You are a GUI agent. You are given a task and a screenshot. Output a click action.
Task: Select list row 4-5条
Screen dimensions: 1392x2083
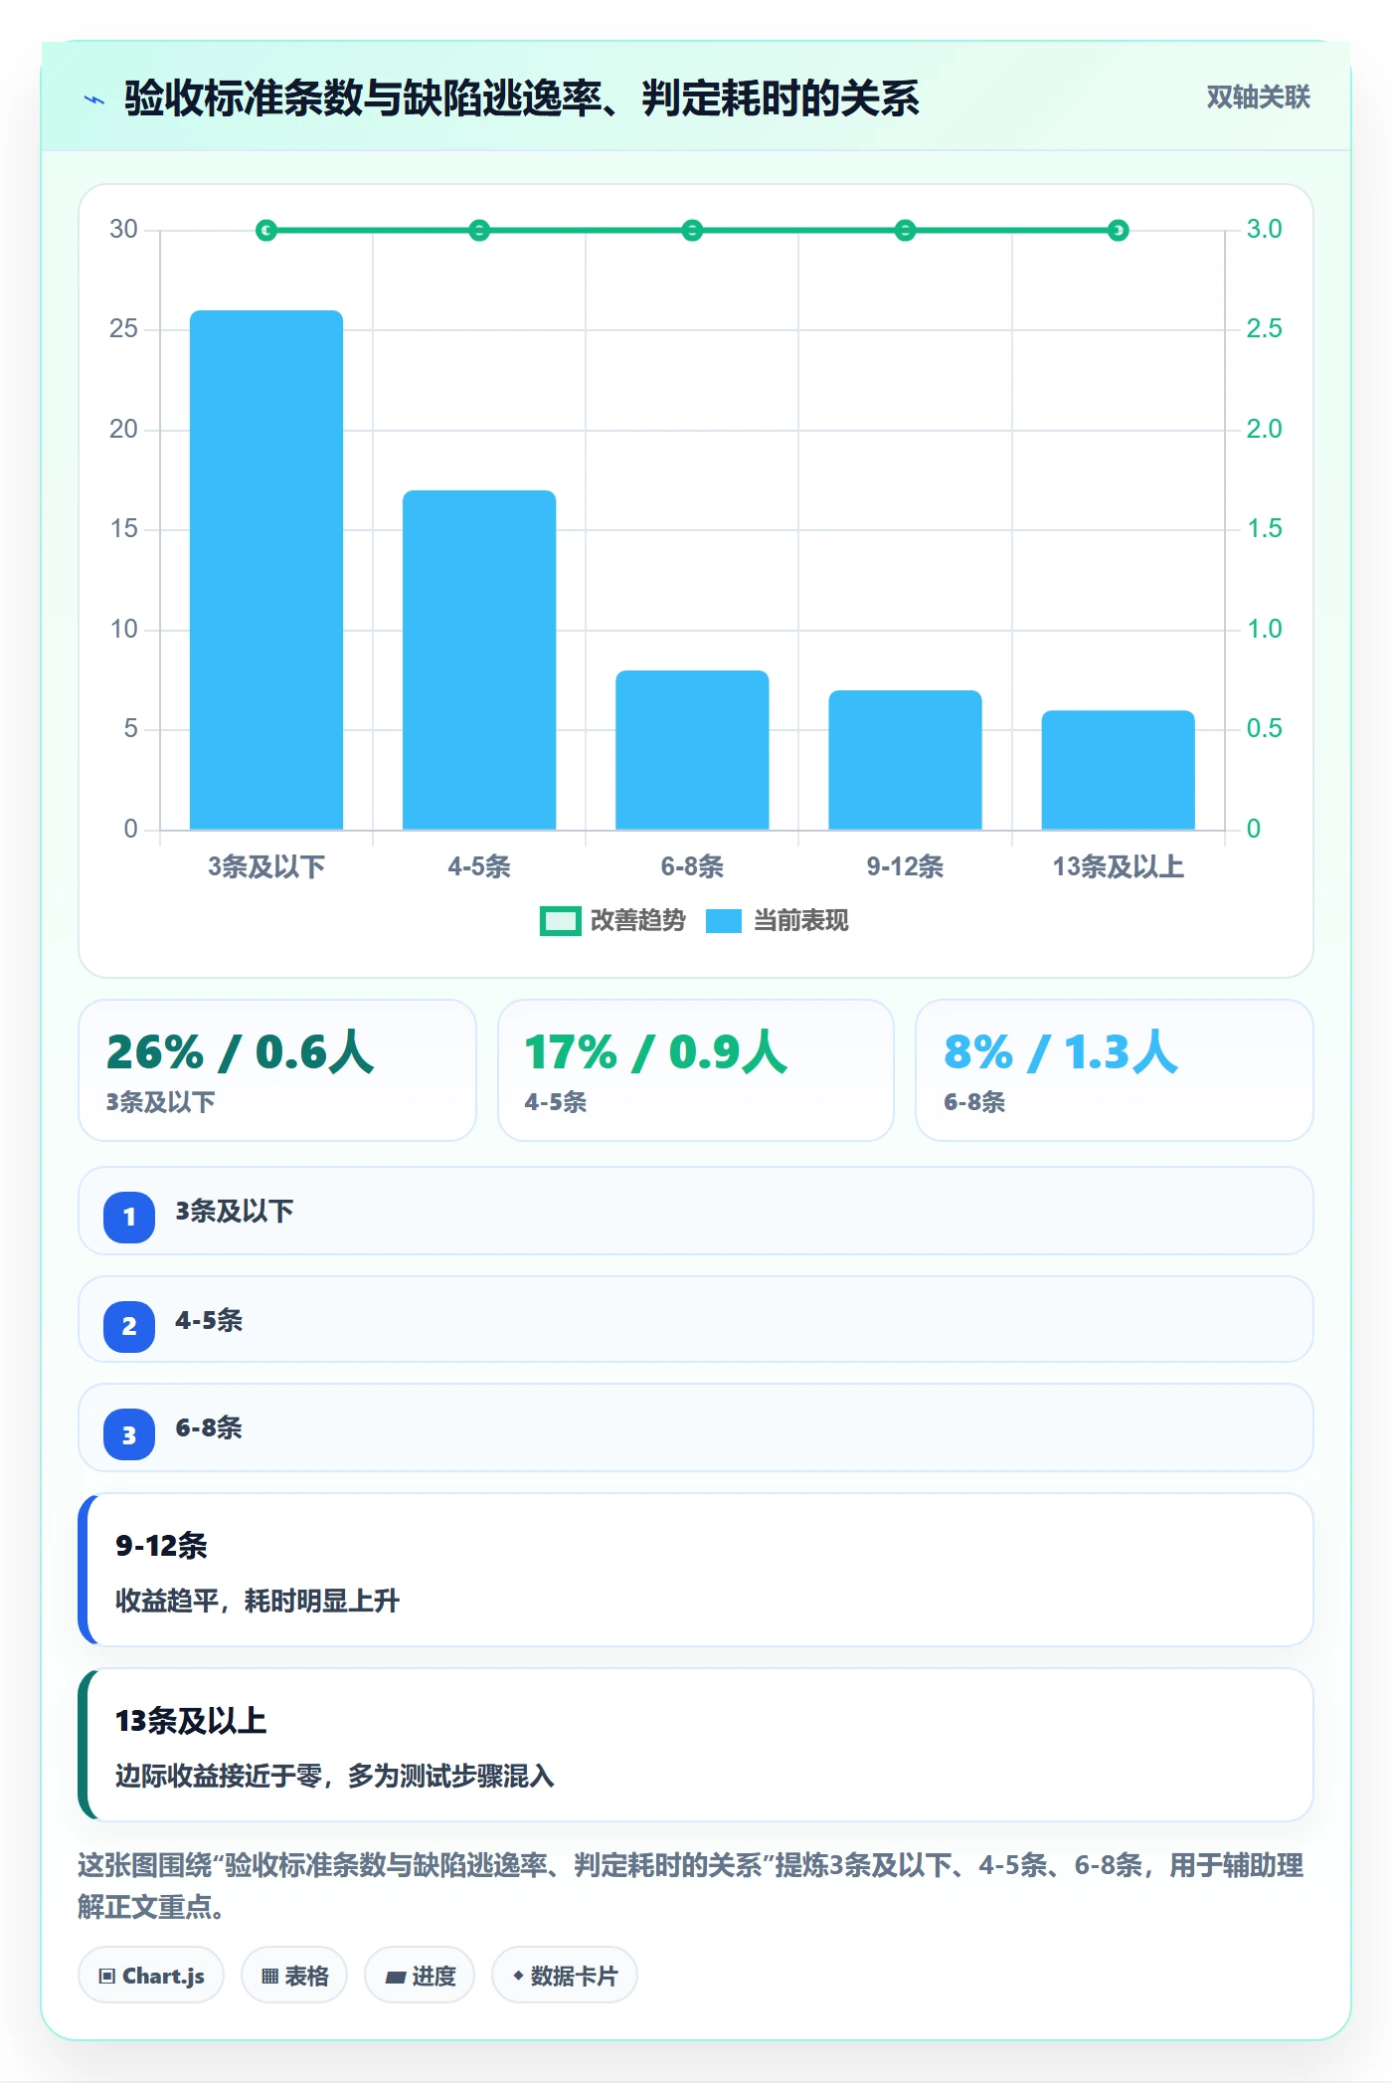696,1319
